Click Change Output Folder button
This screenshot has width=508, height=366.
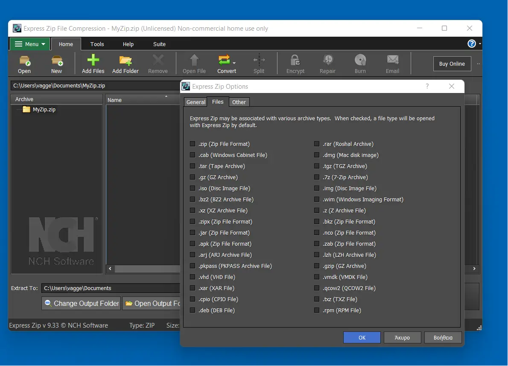[81, 303]
